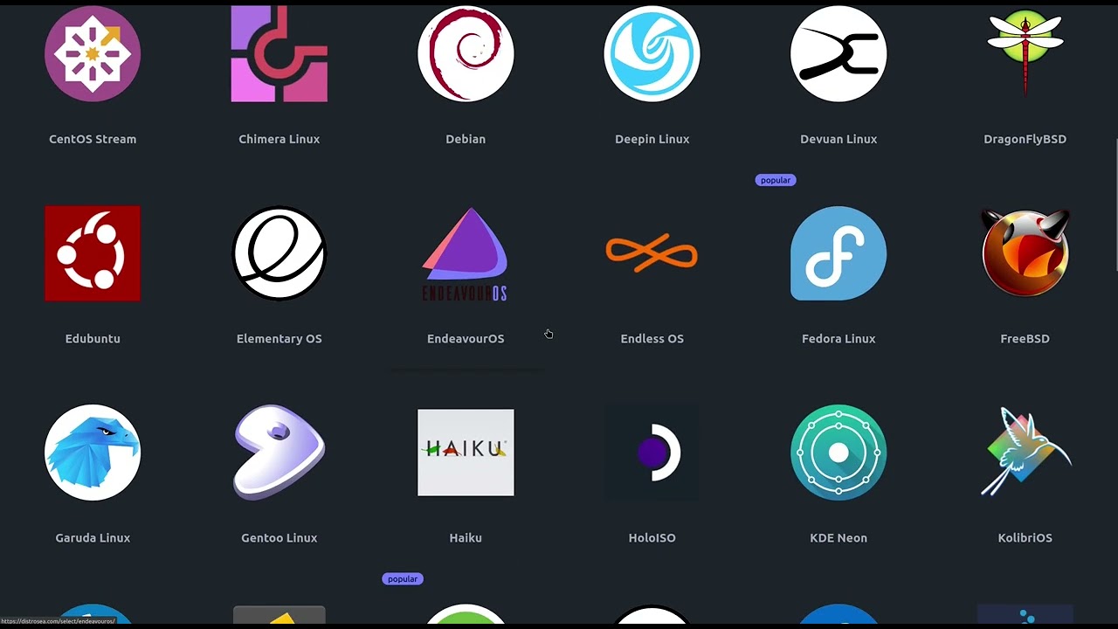The image size is (1118, 629).
Task: Click the FreeBSD text label
Action: point(1025,338)
